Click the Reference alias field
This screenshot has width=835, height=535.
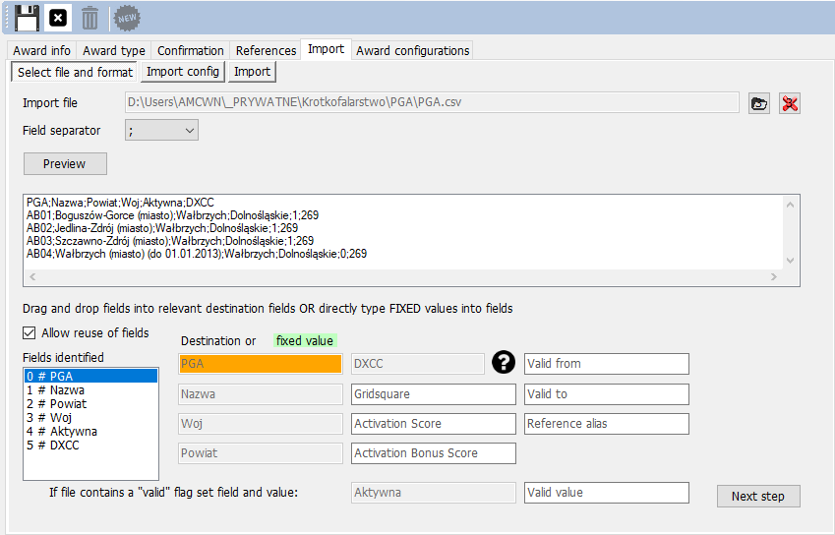(x=607, y=424)
